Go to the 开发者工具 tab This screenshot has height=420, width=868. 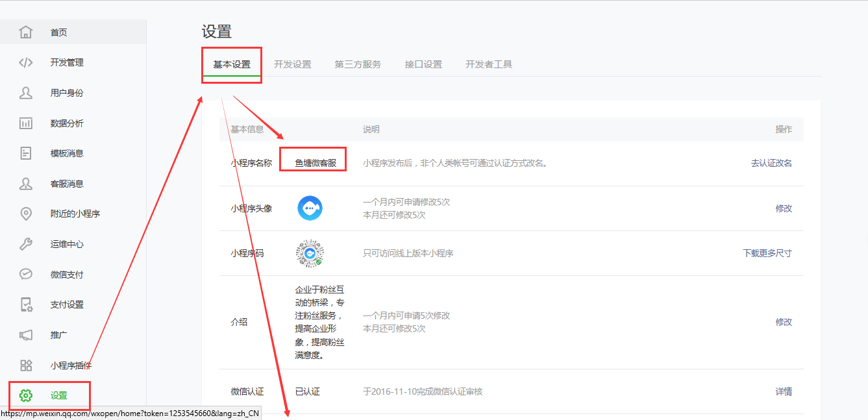[489, 64]
